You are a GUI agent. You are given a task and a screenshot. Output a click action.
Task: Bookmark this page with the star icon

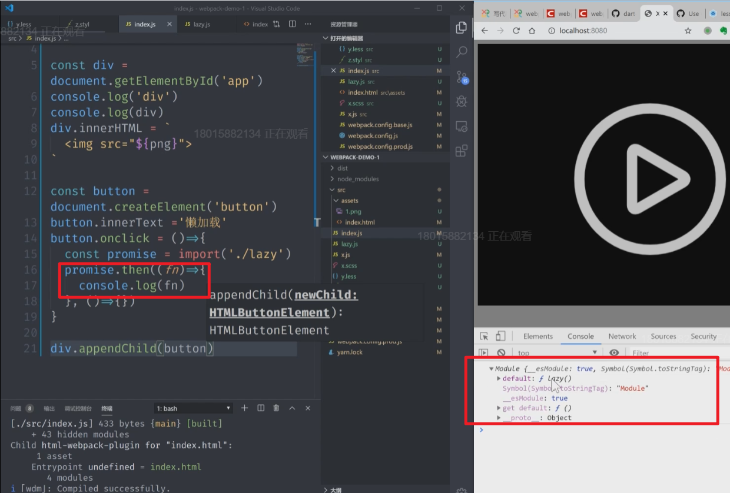688,31
